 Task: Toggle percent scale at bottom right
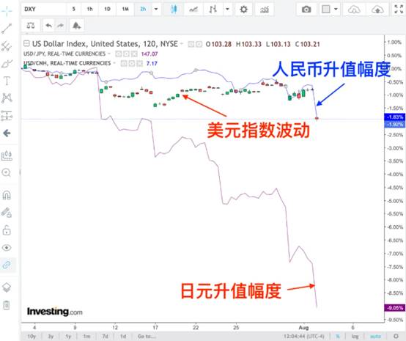click(338, 337)
